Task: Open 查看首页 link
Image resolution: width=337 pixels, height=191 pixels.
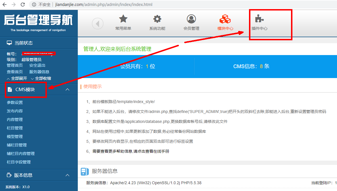Action: pyautogui.click(x=15, y=72)
